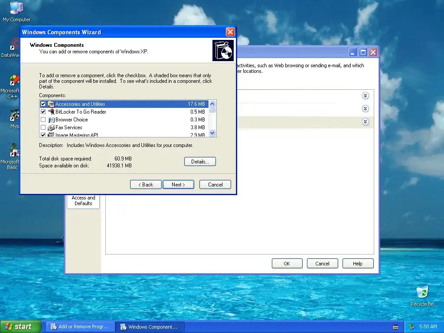Go to the previous page with Back
444x333 pixels.
coord(146,185)
